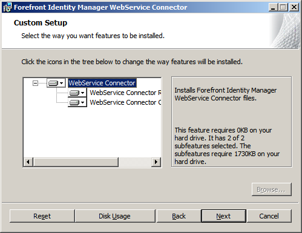Screen dimensions: 302x233
Task: Click the horizontal scrollbar thumb in feature tree
Action: 76,162
